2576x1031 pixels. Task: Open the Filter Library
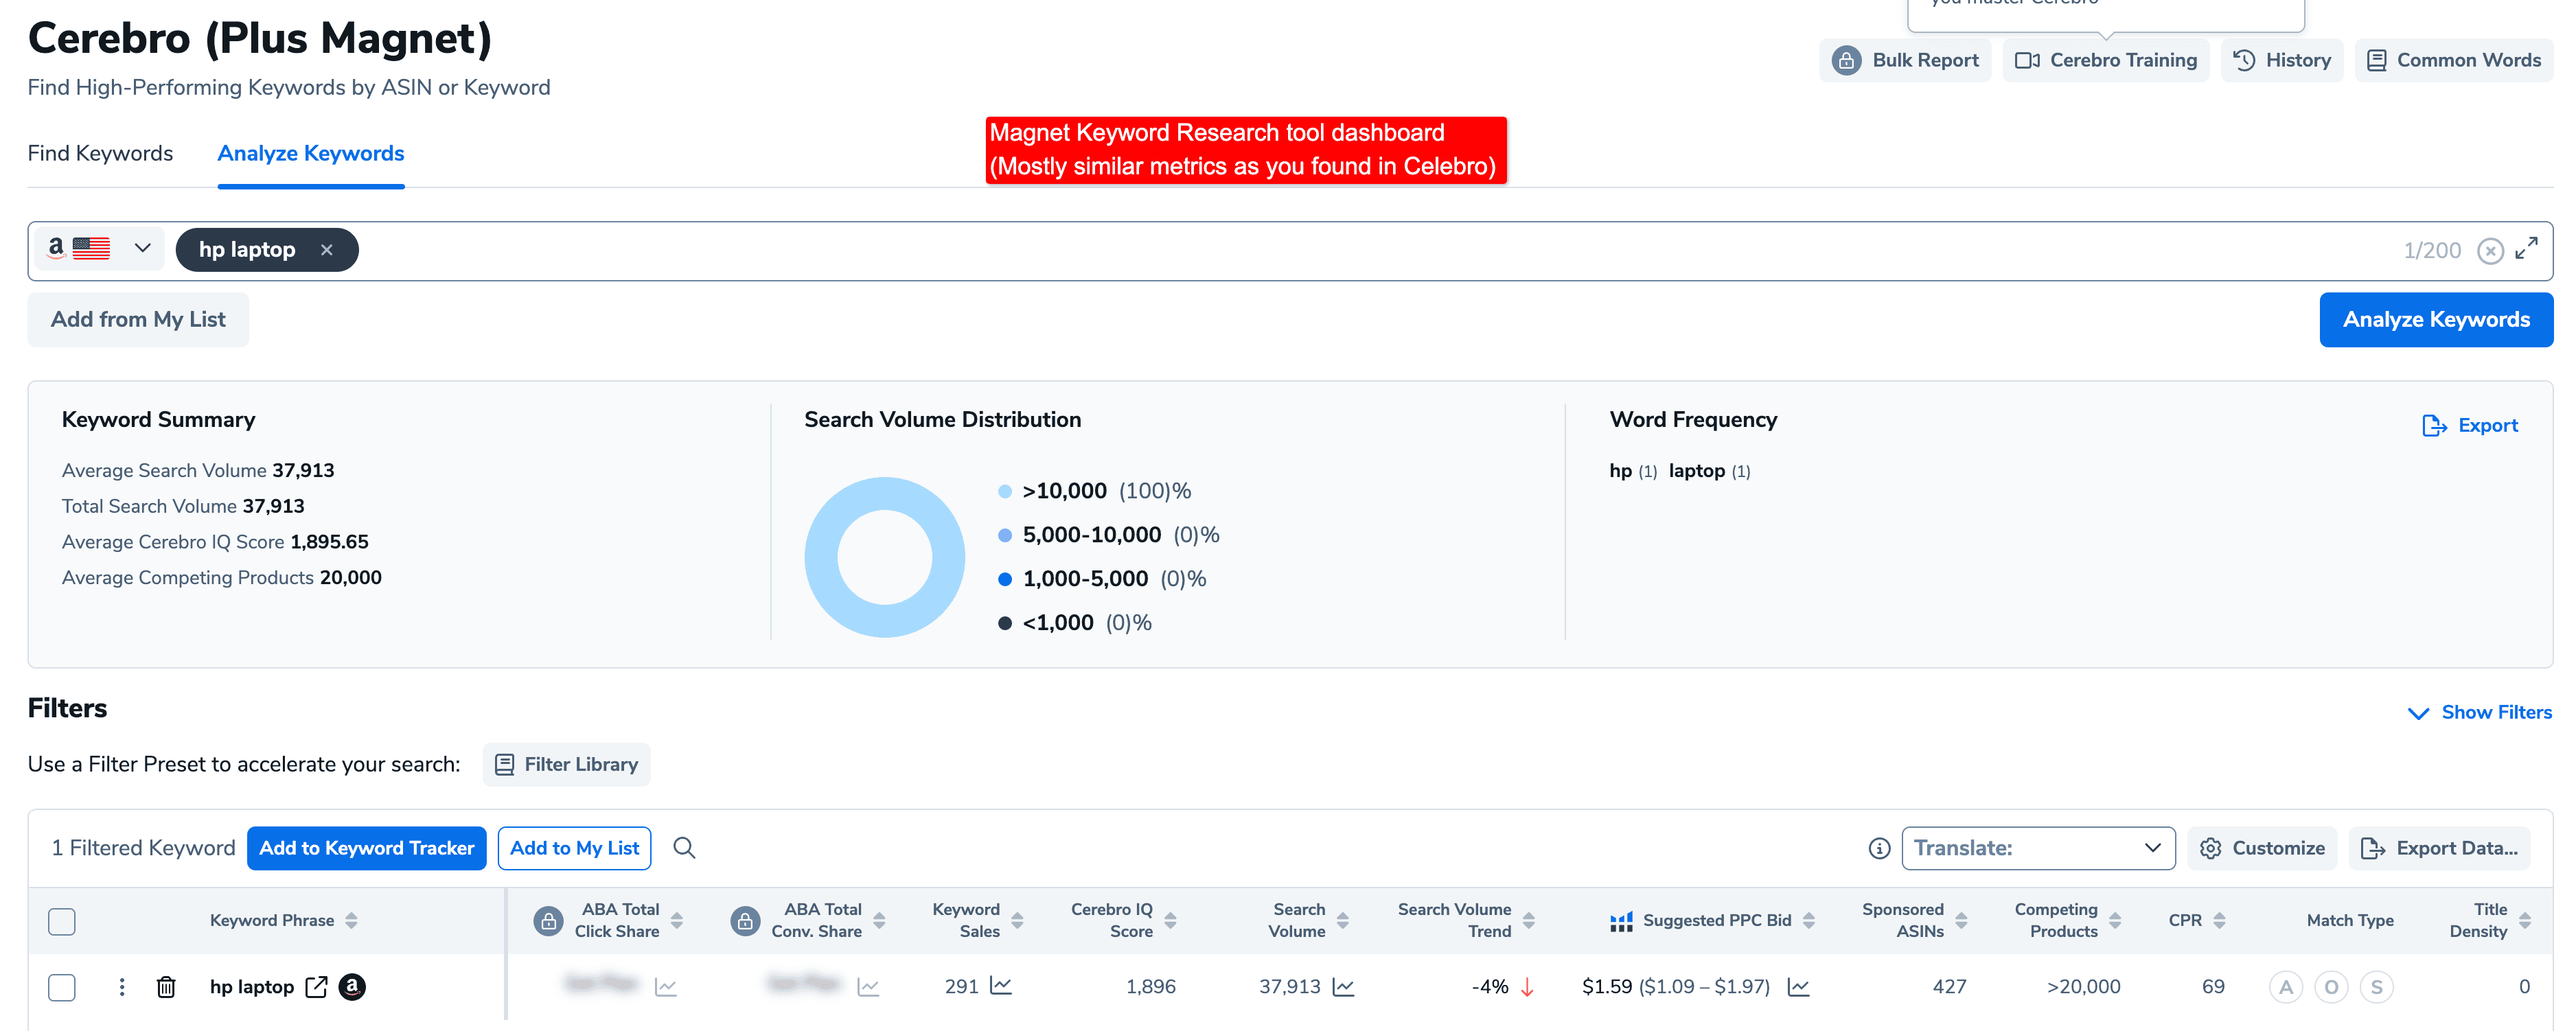pyautogui.click(x=566, y=764)
